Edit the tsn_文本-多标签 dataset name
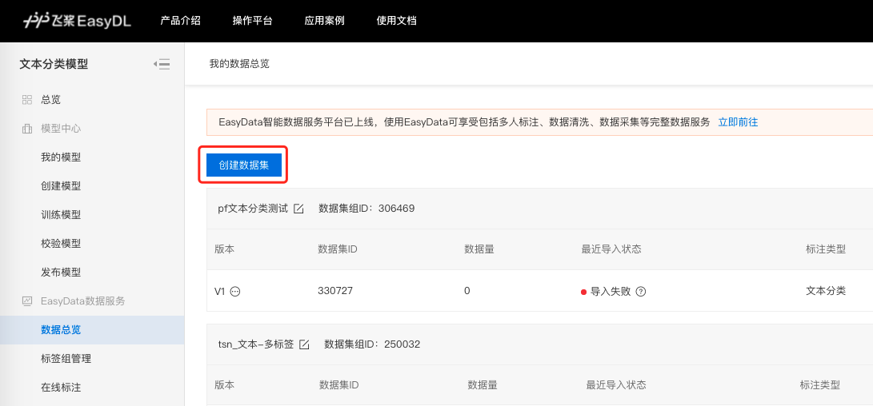Image resolution: width=873 pixels, height=406 pixels. [304, 344]
